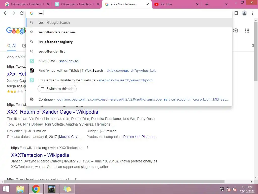Viewport: 258px width, 194px height.
Task: Click the xXx: Ret... first result title
Action: click(16, 74)
